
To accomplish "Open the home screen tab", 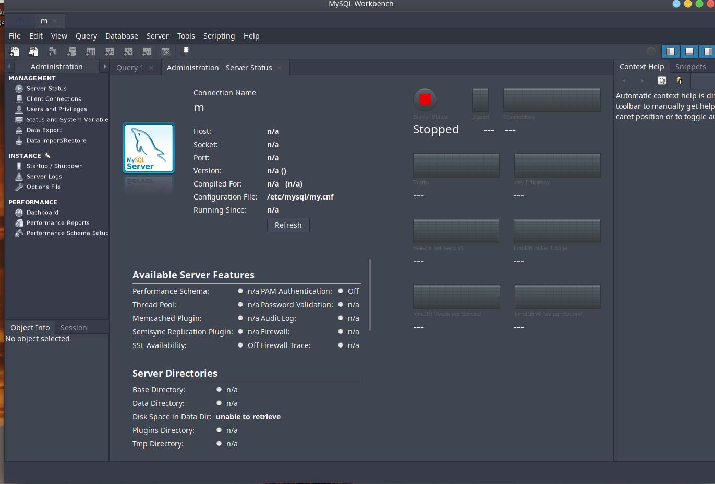I will pos(20,21).
